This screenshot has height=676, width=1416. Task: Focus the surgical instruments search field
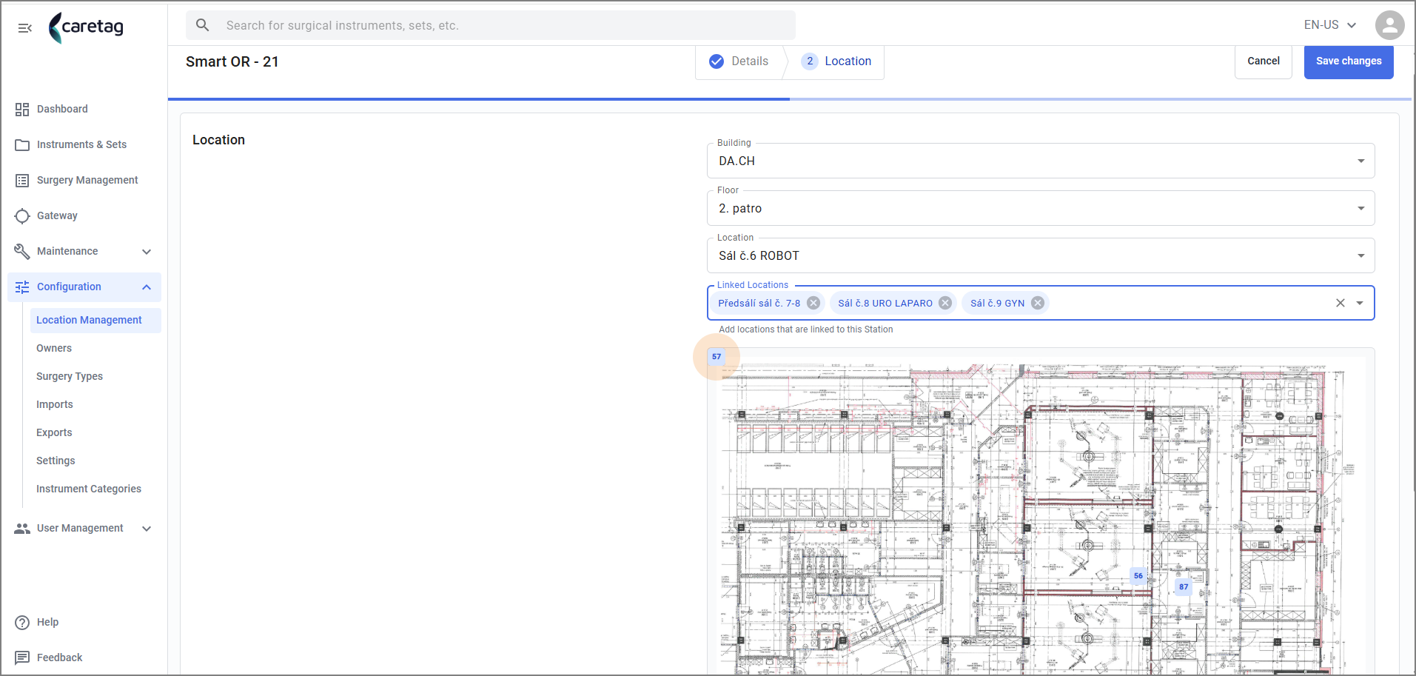click(x=491, y=25)
